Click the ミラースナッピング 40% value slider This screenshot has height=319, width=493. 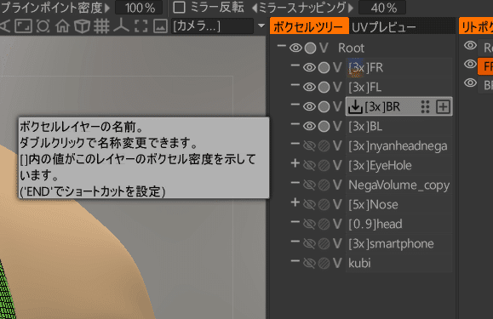click(x=382, y=8)
